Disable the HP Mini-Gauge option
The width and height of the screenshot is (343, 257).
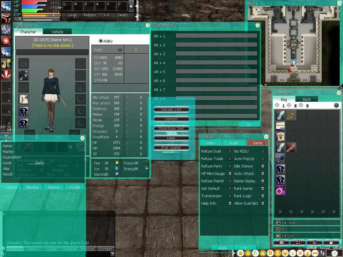230,173
